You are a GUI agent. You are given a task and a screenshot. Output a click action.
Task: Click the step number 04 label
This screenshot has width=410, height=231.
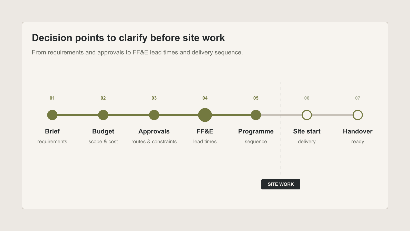(205, 98)
